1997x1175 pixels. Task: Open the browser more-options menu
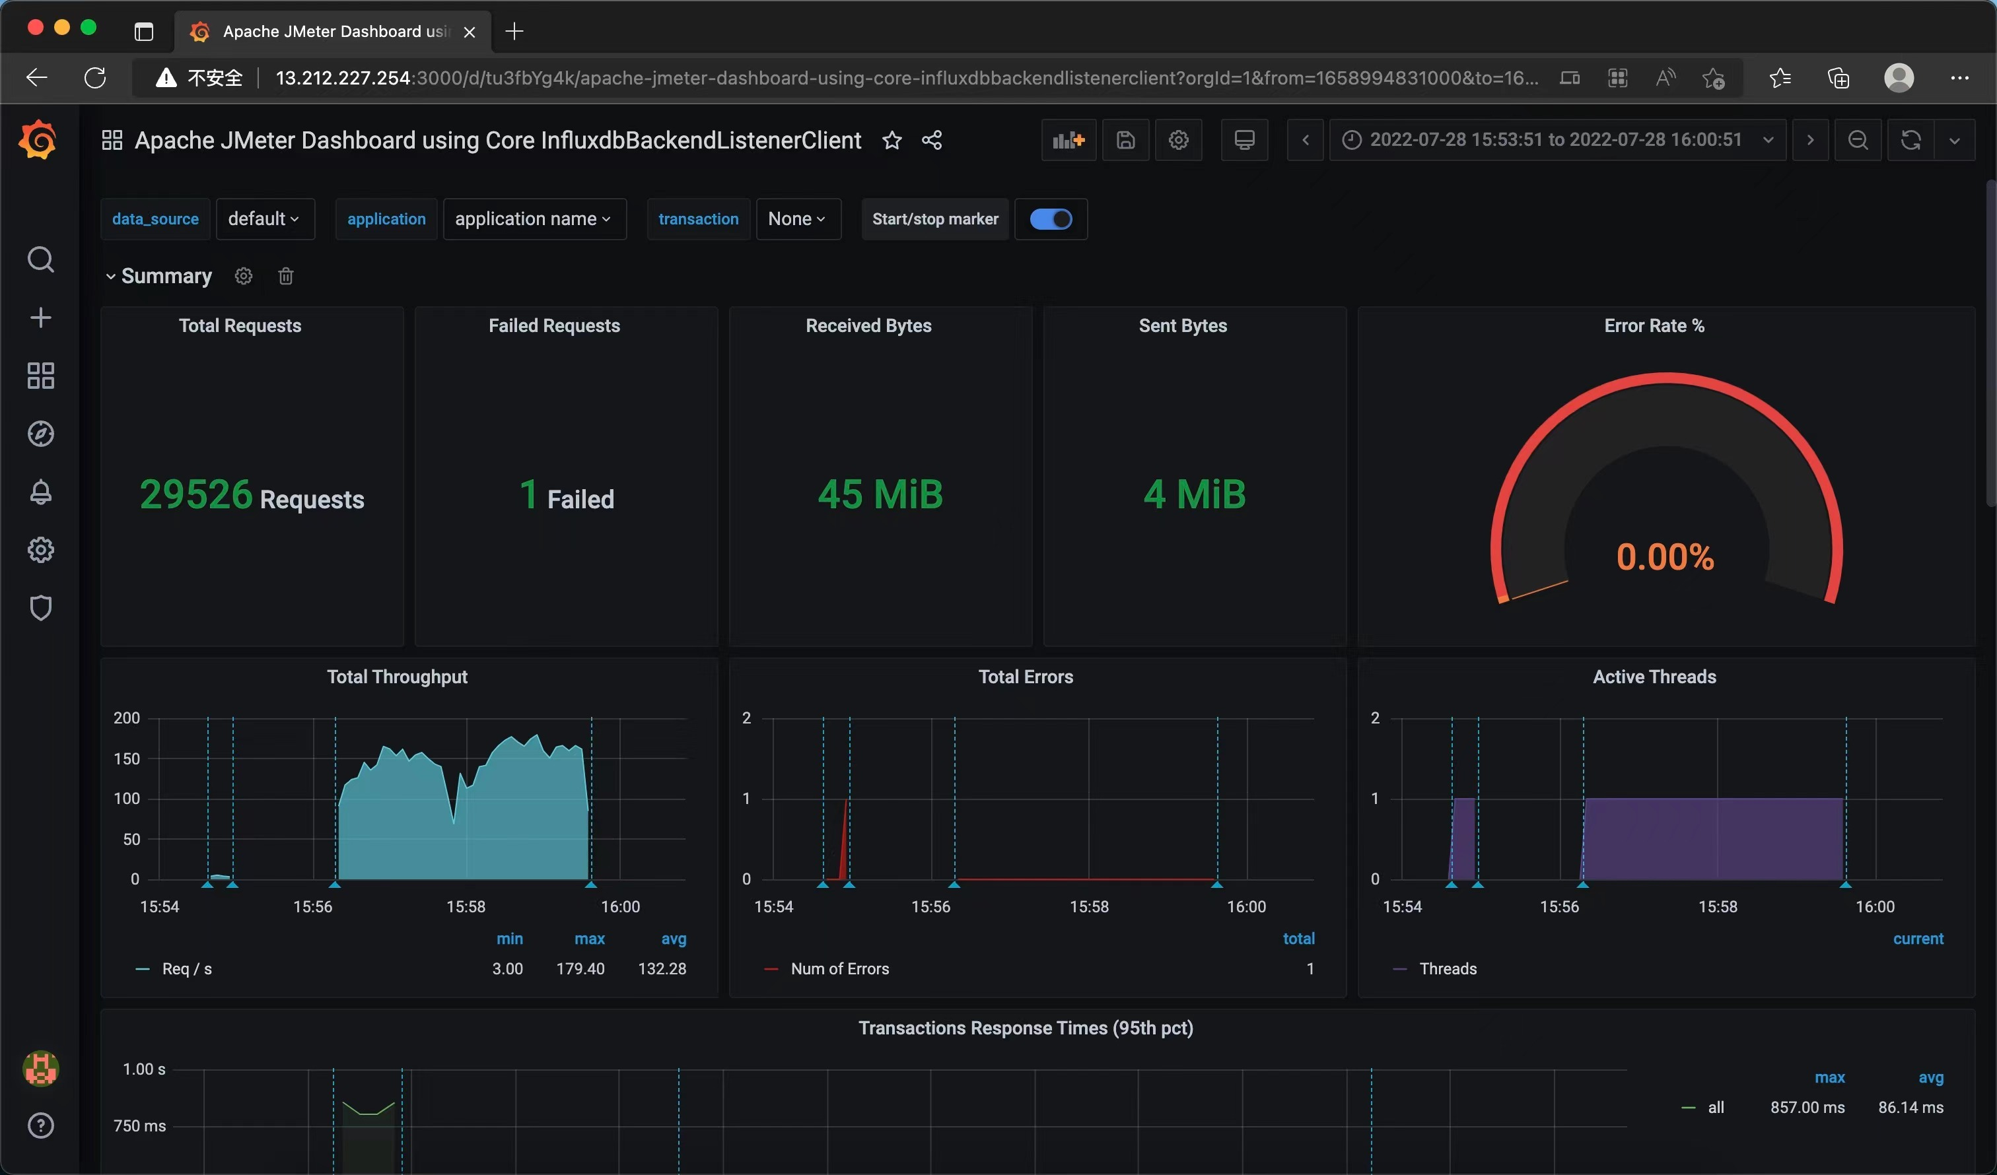coord(1959,78)
